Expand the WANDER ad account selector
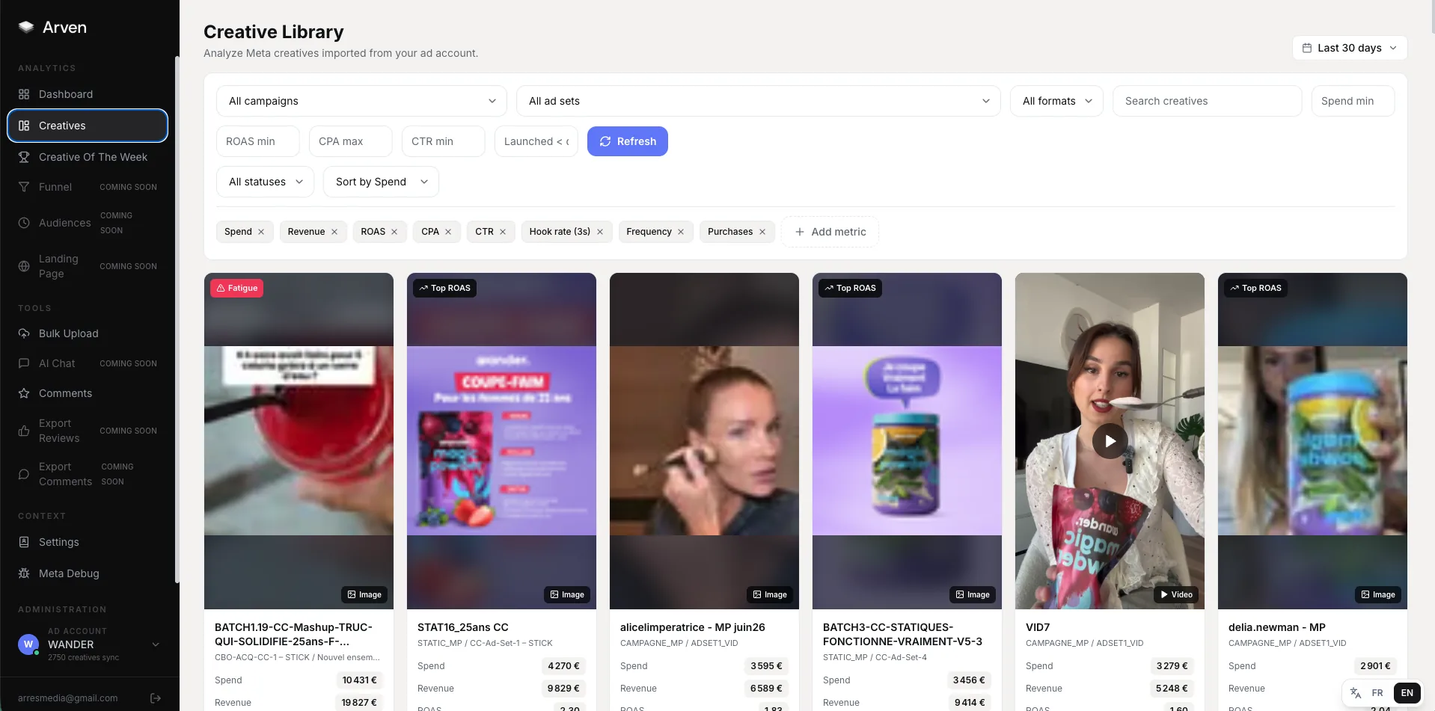Screen dimensions: 1435x711 point(90,644)
